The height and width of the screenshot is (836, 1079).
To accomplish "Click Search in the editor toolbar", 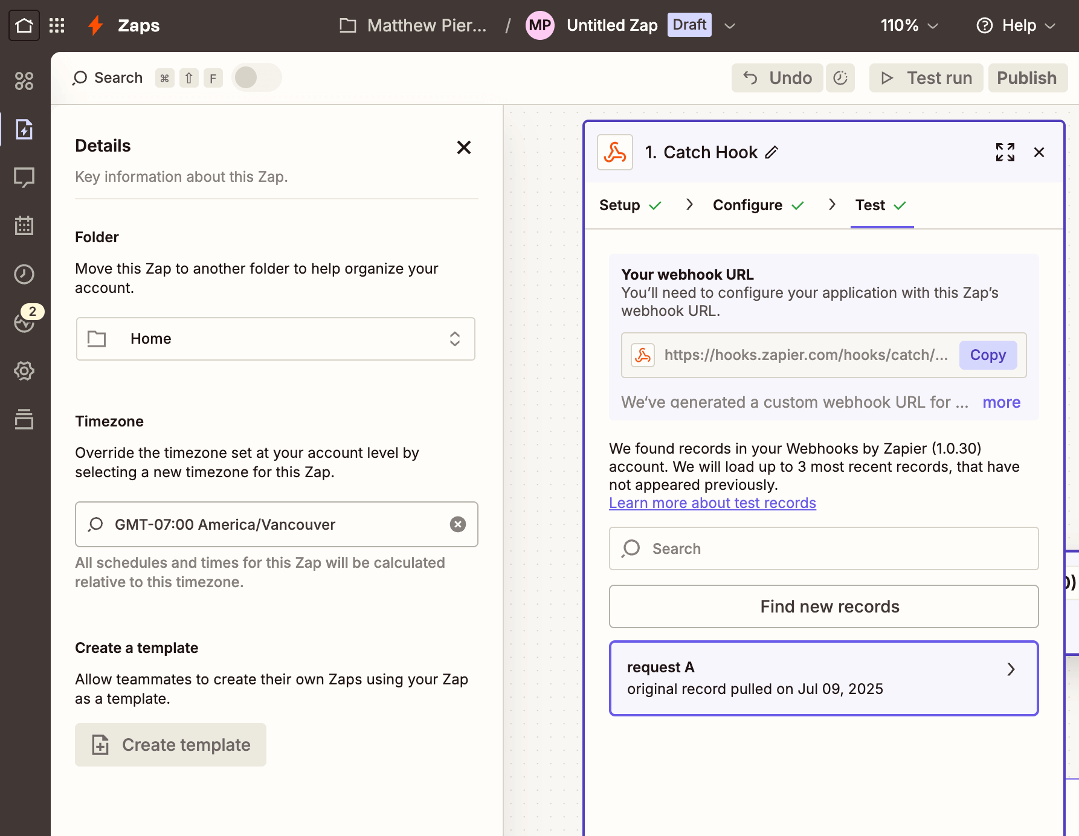I will pos(108,78).
